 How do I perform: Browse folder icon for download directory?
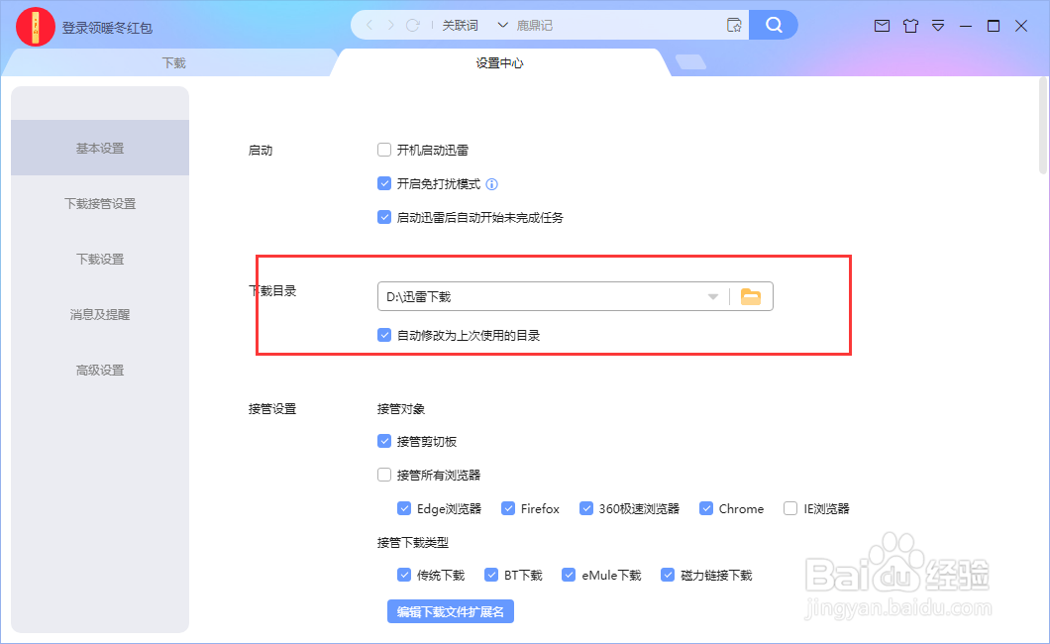(751, 296)
